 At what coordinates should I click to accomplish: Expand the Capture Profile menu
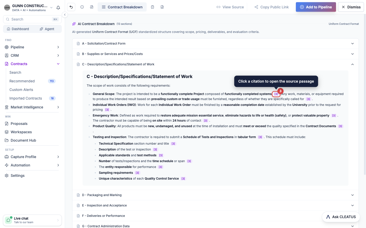click(32, 157)
